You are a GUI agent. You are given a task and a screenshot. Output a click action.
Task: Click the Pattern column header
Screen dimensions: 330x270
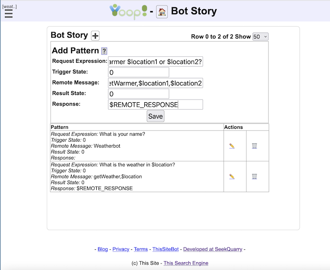coord(60,127)
